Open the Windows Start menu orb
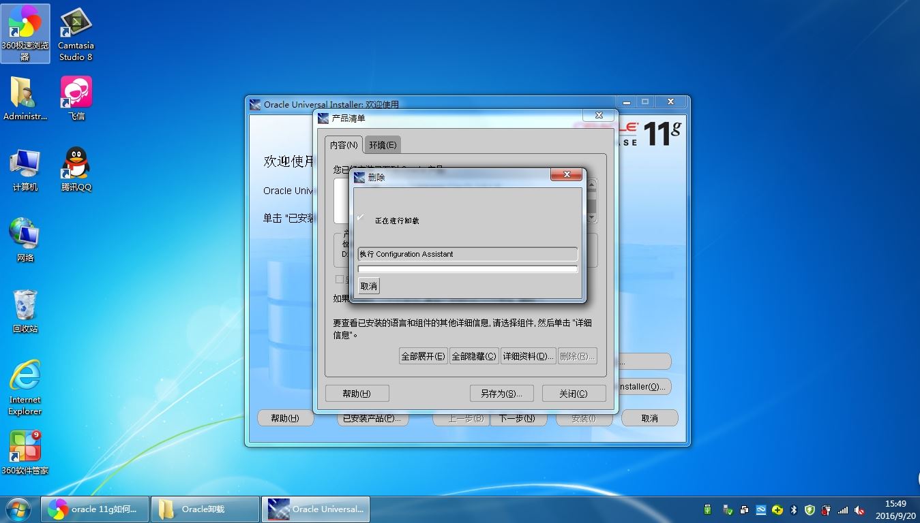The width and height of the screenshot is (920, 523). click(18, 509)
